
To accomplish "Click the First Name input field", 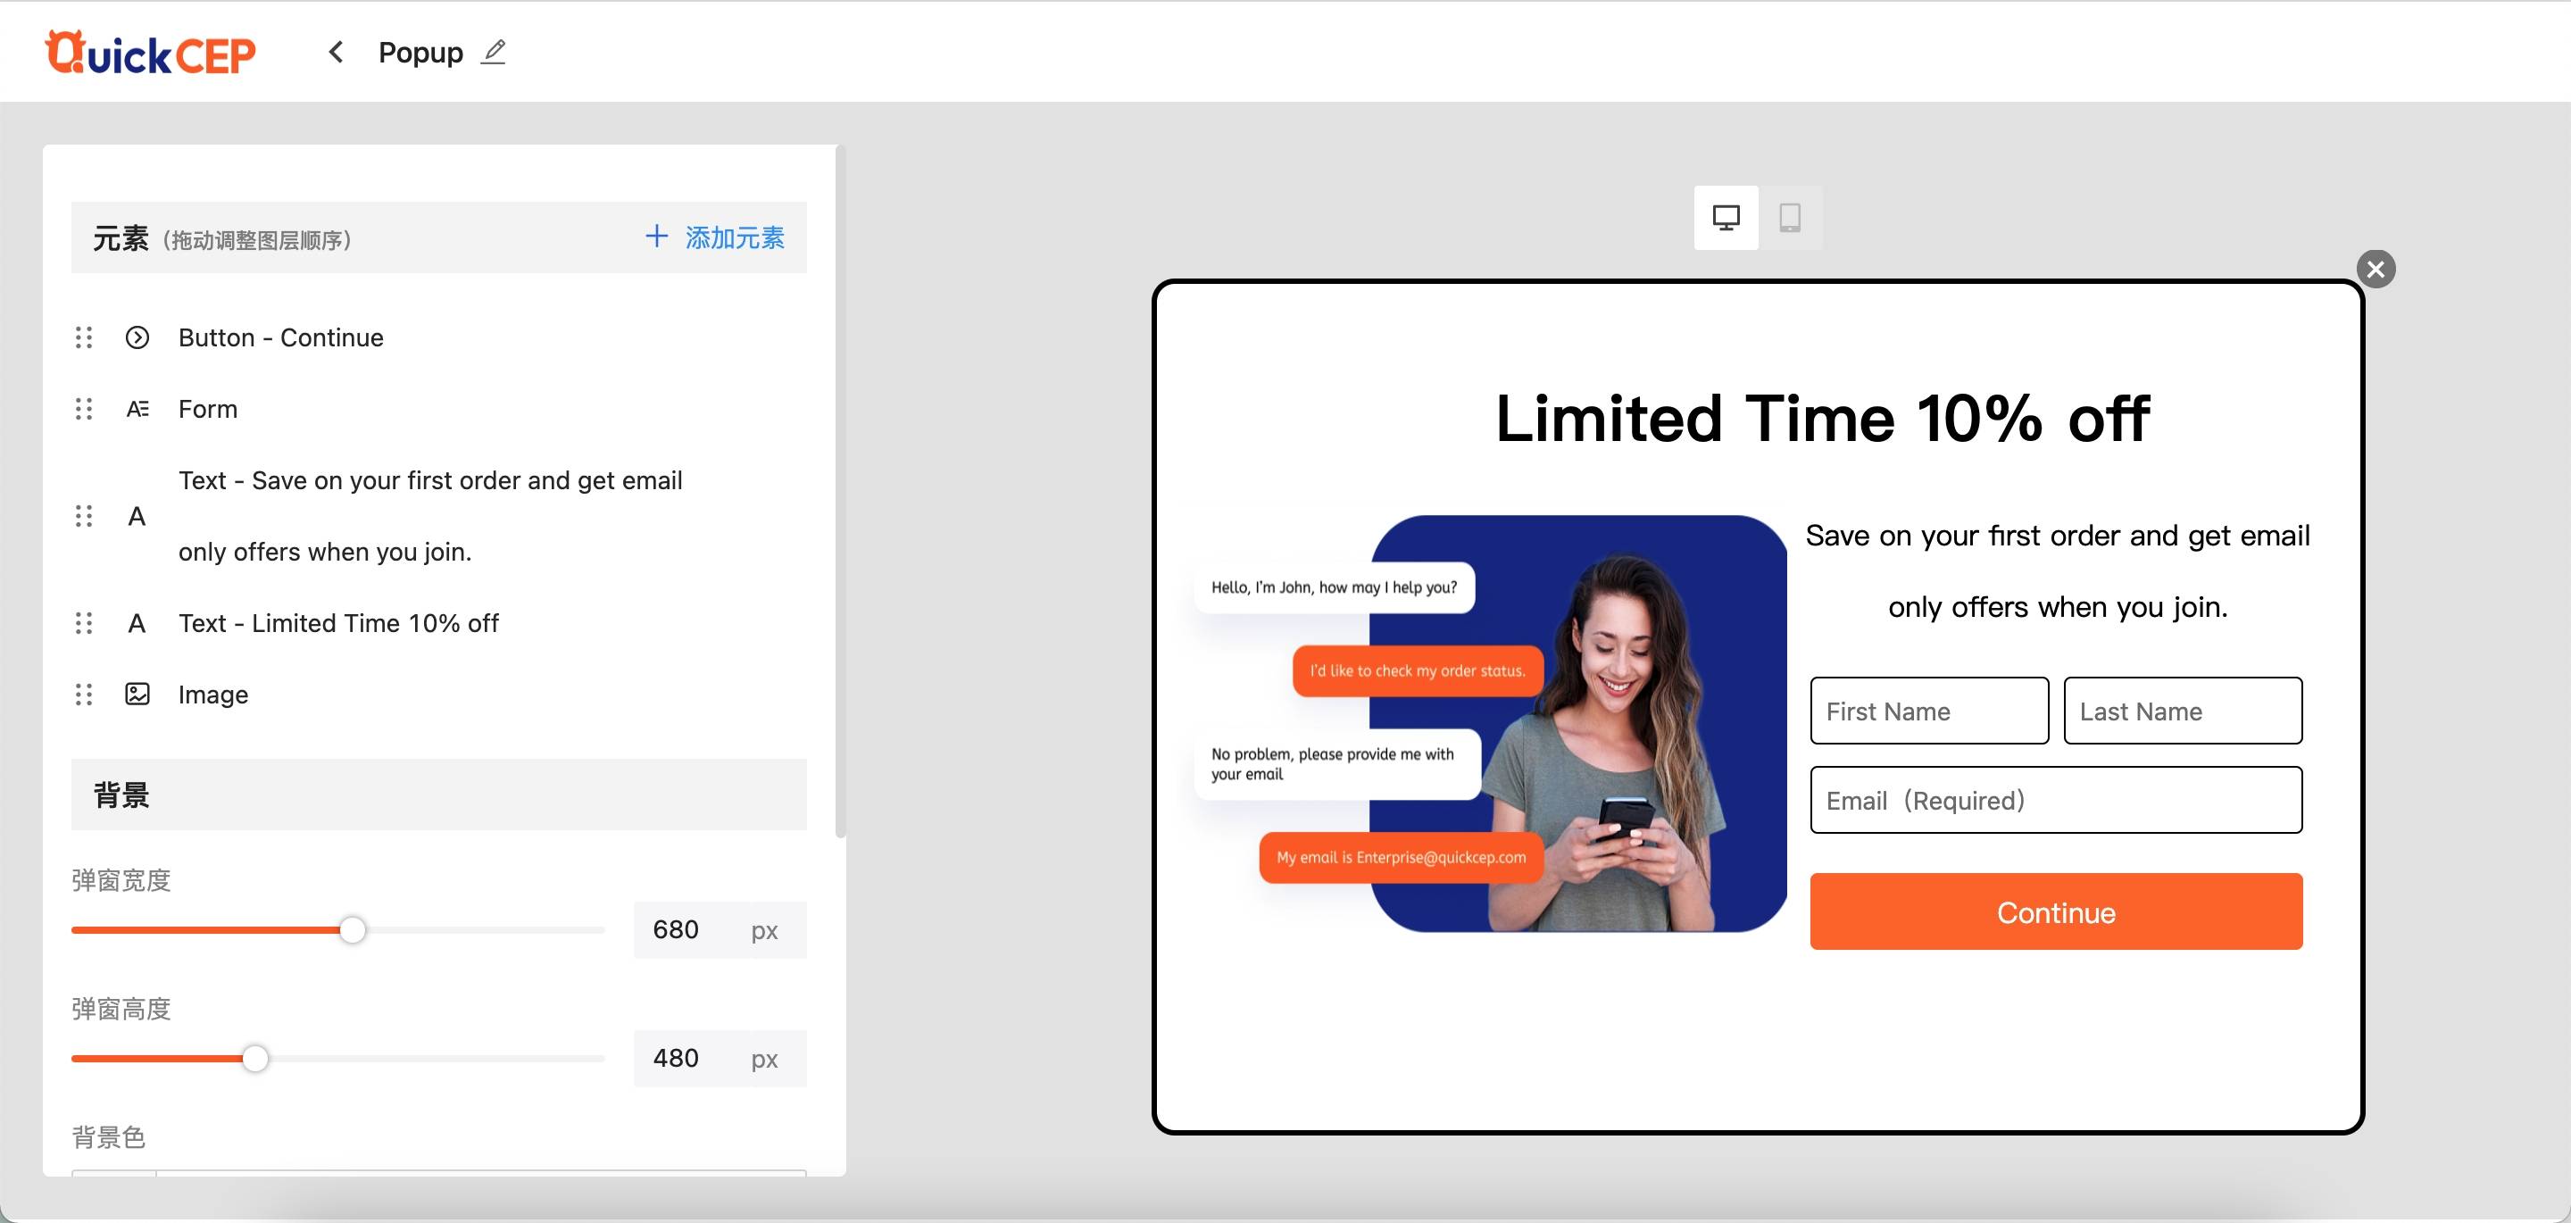I will (1929, 711).
